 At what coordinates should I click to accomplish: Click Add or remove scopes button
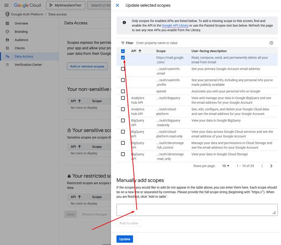87,66
